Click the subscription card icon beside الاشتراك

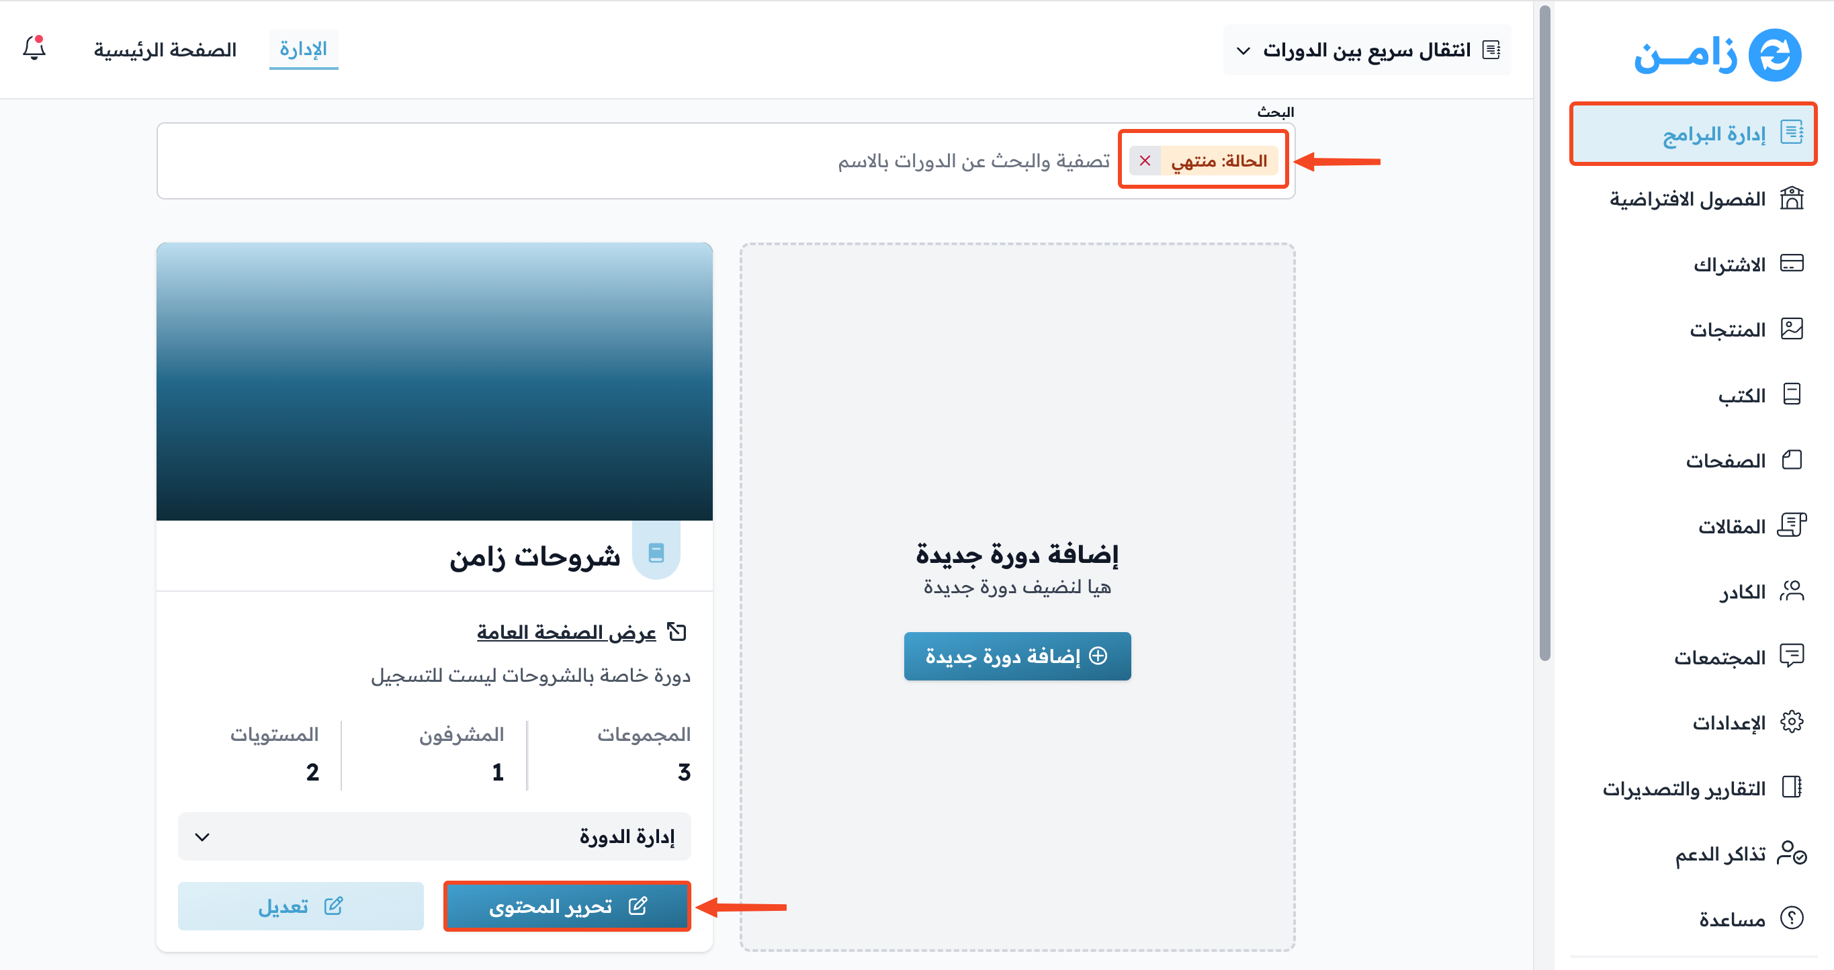(1791, 263)
